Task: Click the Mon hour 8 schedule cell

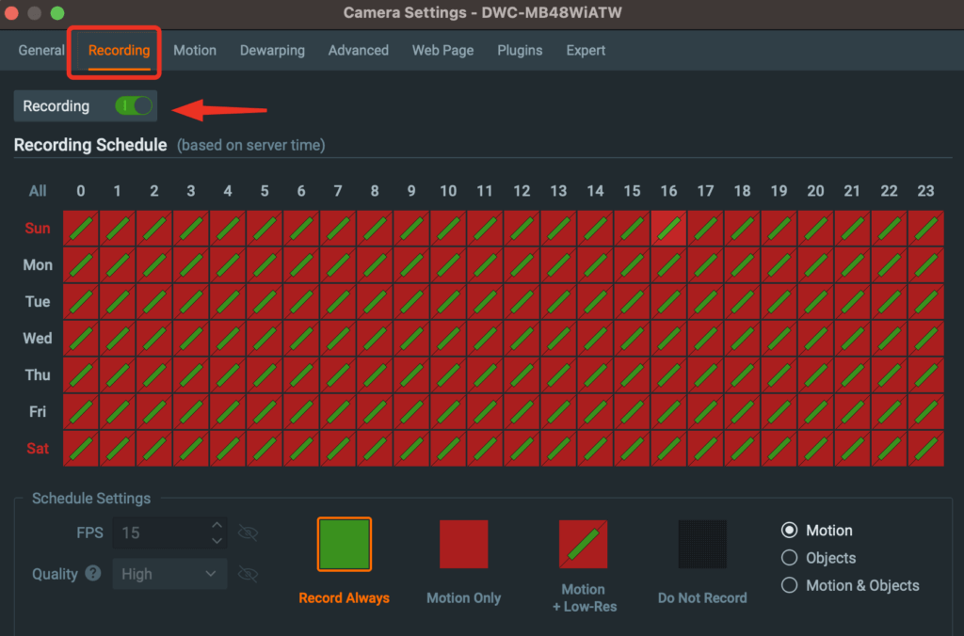Action: (375, 265)
